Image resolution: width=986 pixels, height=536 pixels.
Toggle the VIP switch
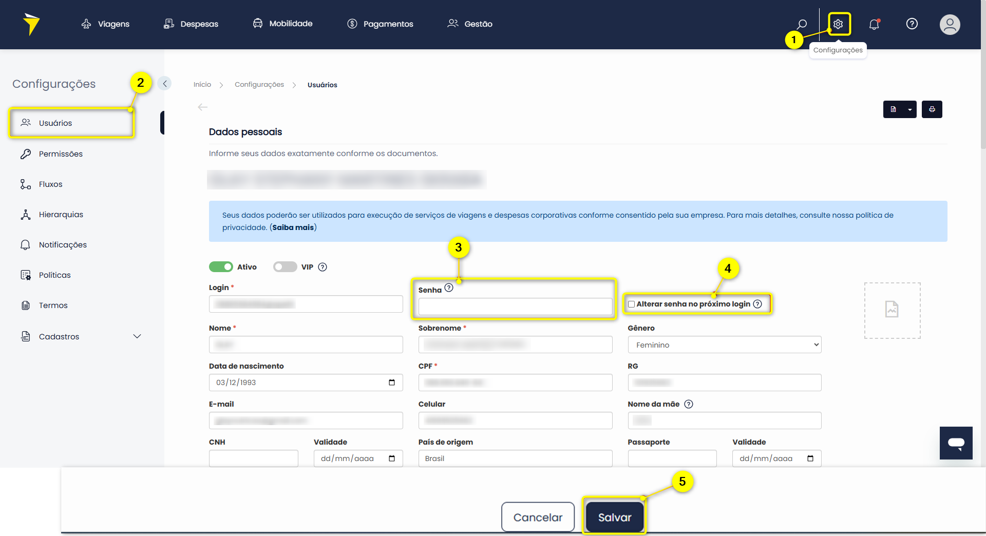(x=285, y=267)
